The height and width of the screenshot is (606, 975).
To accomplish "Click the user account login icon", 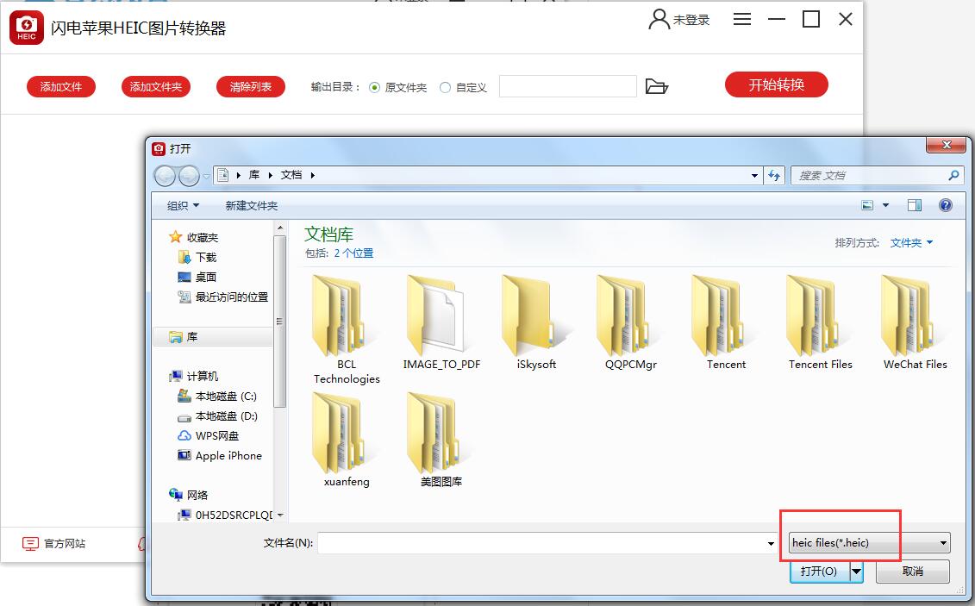I will (x=659, y=20).
